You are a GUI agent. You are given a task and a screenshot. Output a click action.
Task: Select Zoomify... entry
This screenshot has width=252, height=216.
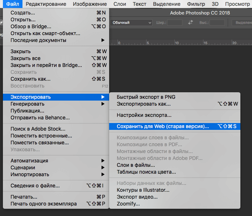(175, 204)
